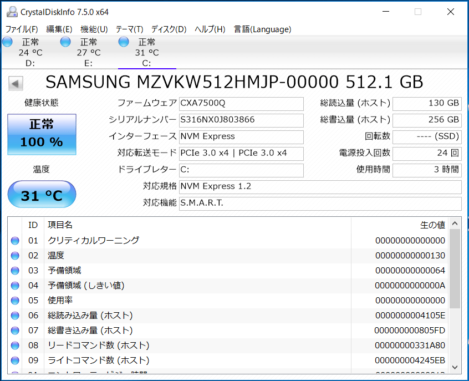
Task: Click total host writes value 256 GB
Action: tap(427, 120)
